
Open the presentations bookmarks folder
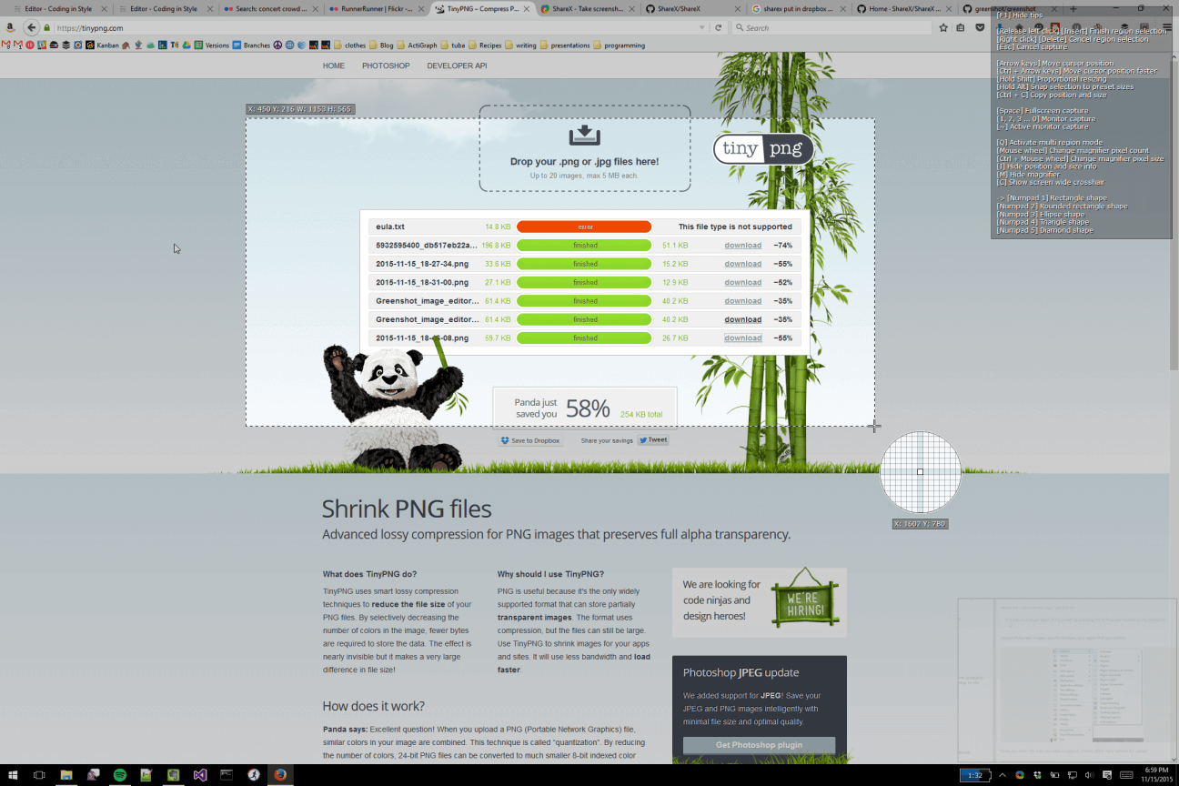pyautogui.click(x=564, y=45)
